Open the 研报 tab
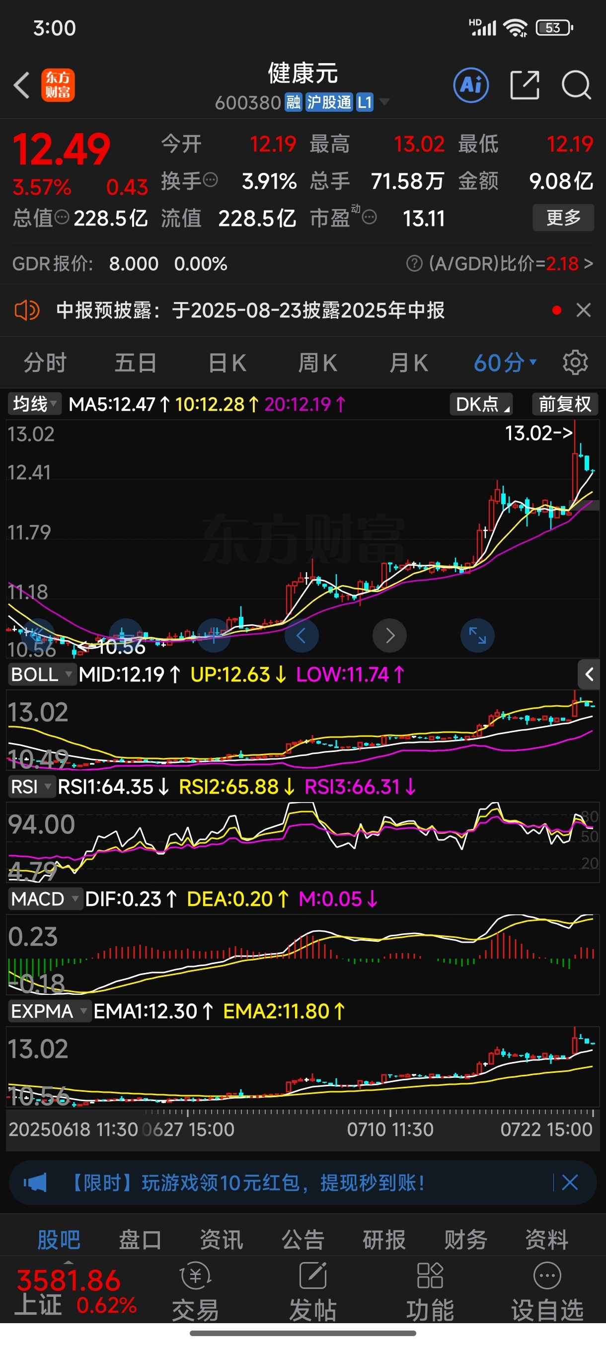The image size is (606, 1347). coord(384,1239)
